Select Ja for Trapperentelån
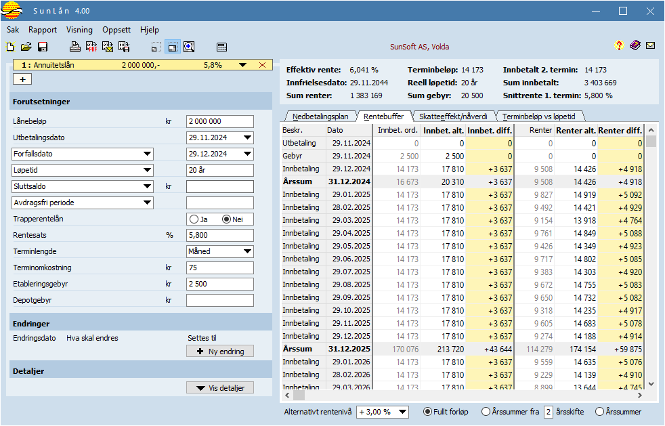Image resolution: width=665 pixels, height=426 pixels. 194,219
